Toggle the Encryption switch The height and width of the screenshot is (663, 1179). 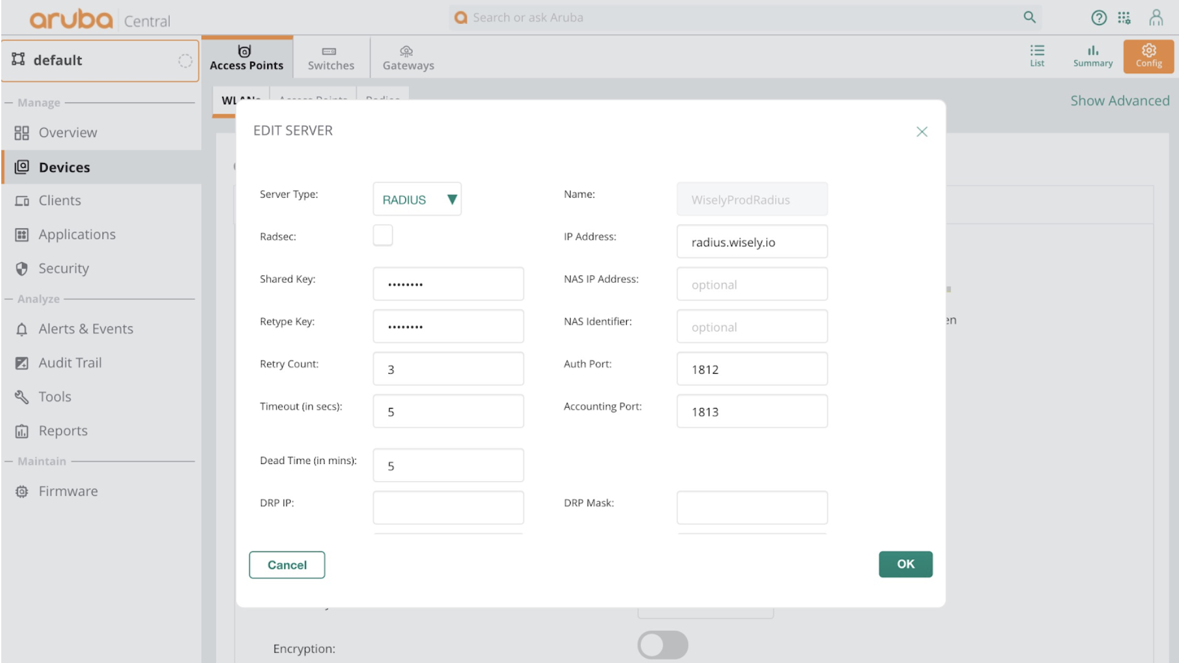click(663, 645)
